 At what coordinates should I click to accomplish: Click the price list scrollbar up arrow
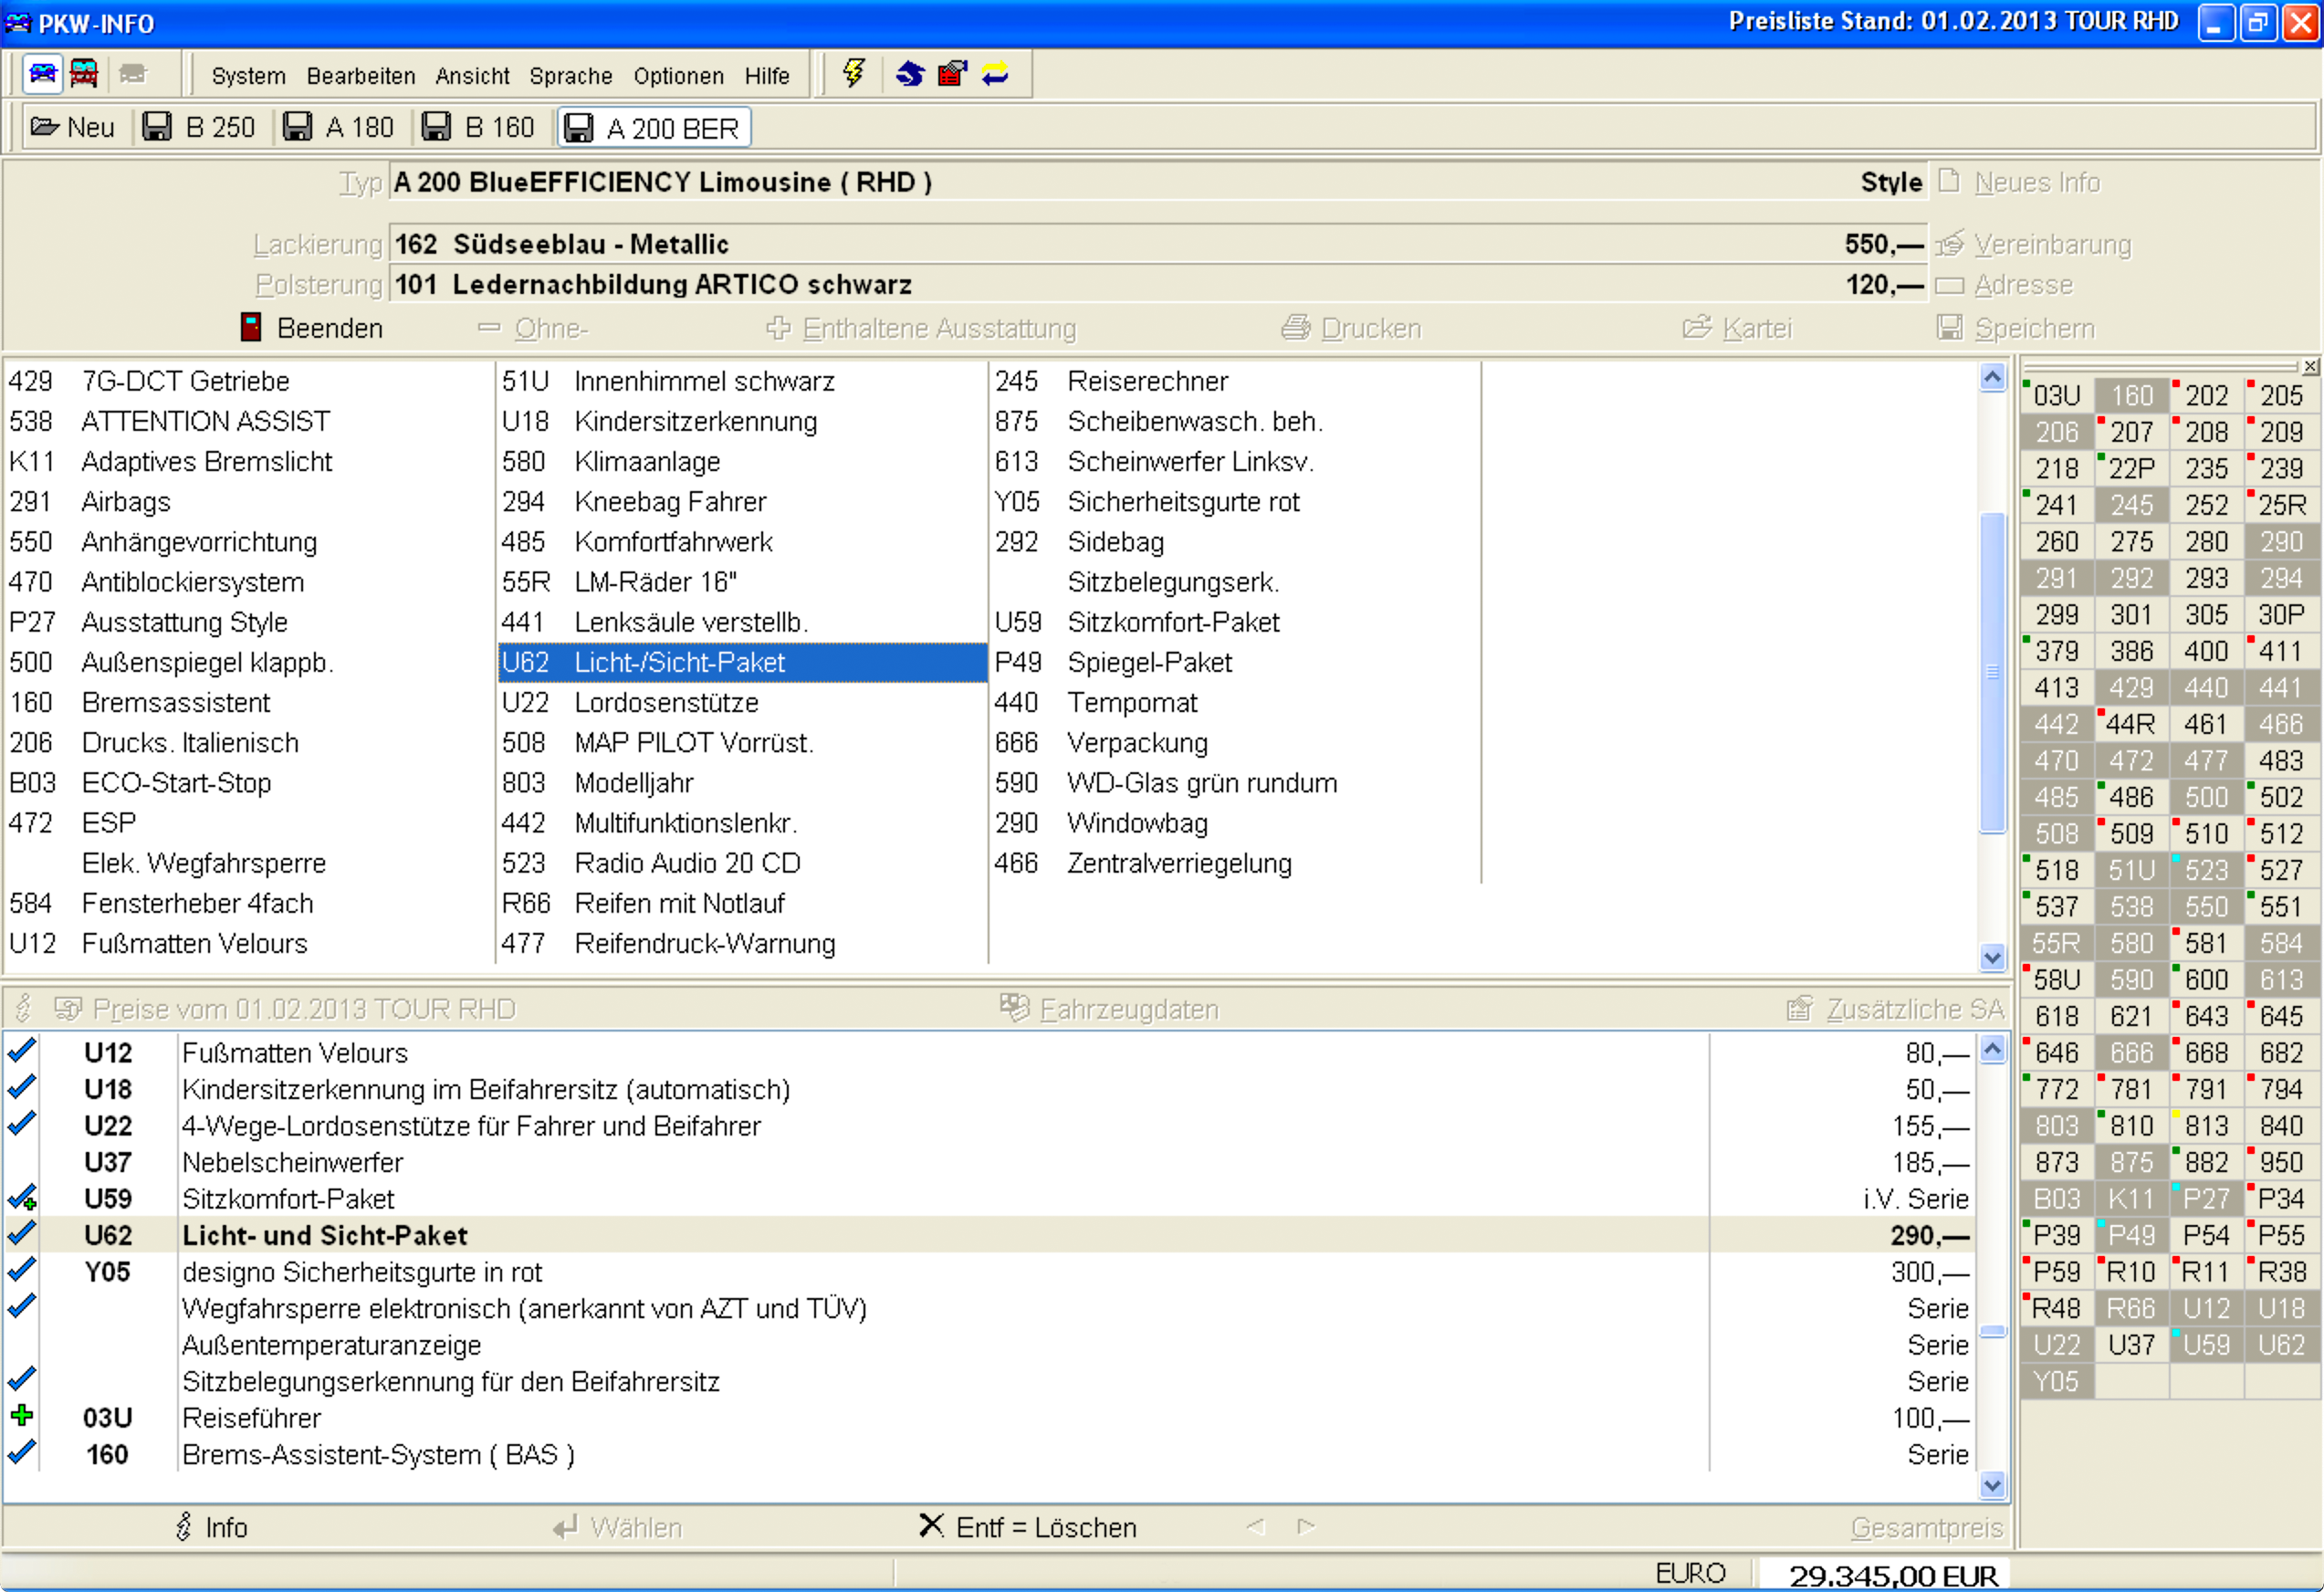click(1992, 1049)
